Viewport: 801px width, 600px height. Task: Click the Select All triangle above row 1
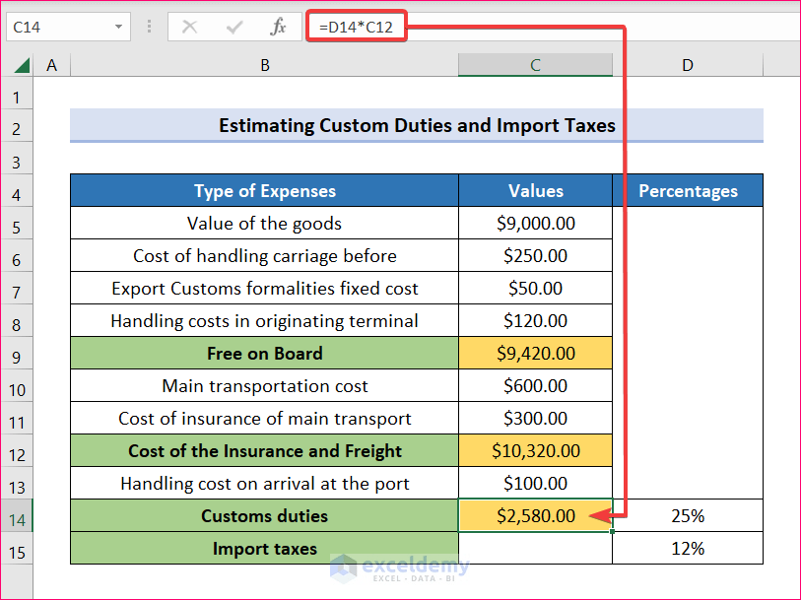pyautogui.click(x=24, y=64)
